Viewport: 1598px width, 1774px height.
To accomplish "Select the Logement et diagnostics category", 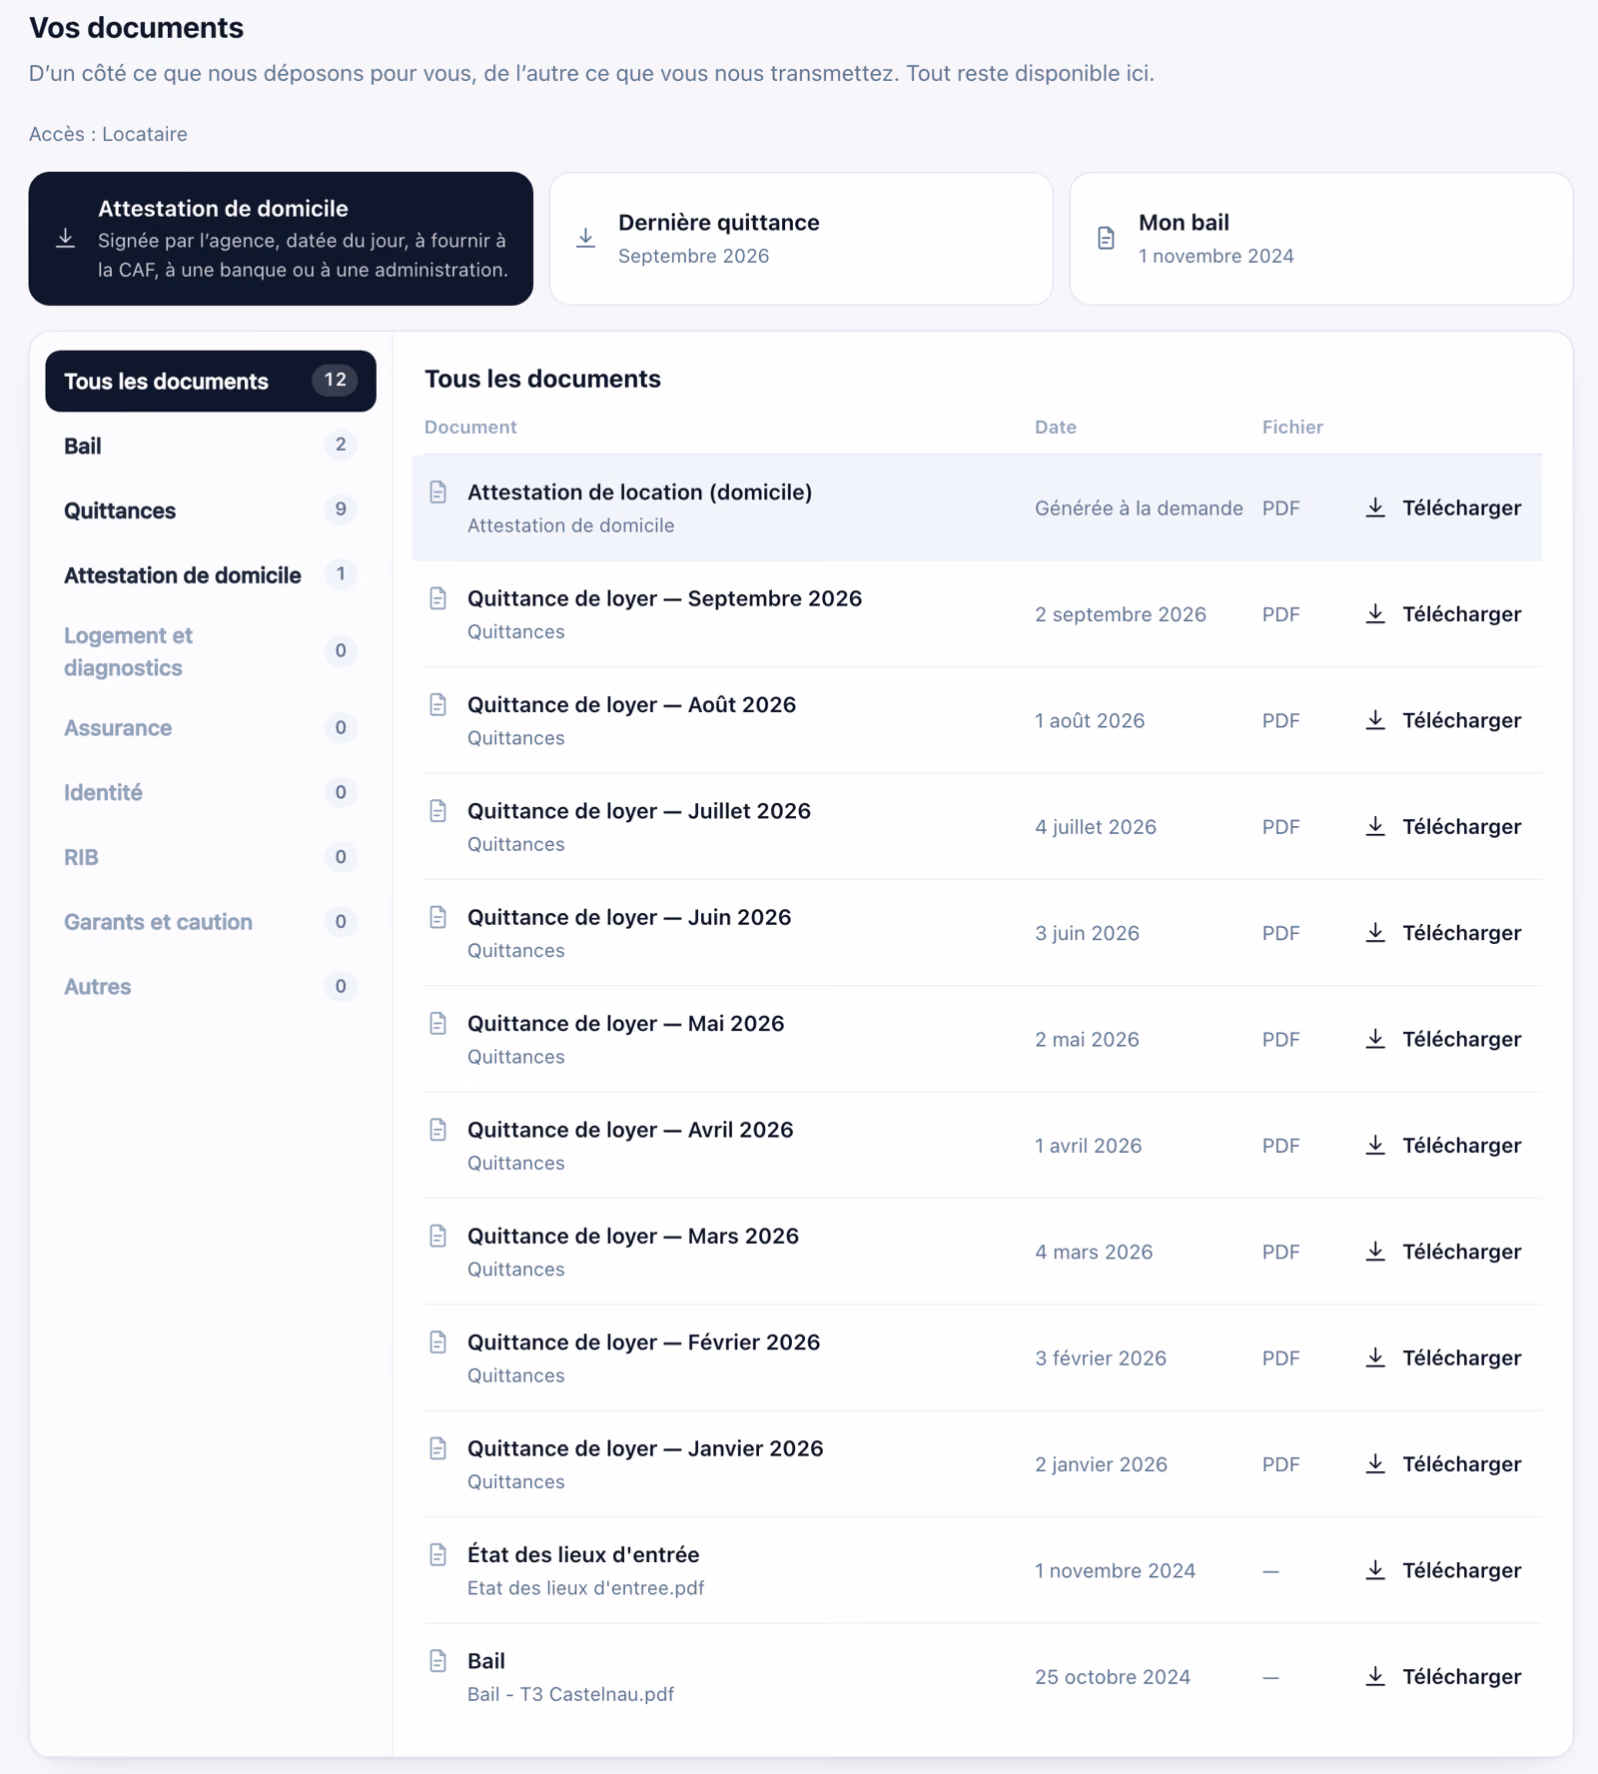I will 211,651.
